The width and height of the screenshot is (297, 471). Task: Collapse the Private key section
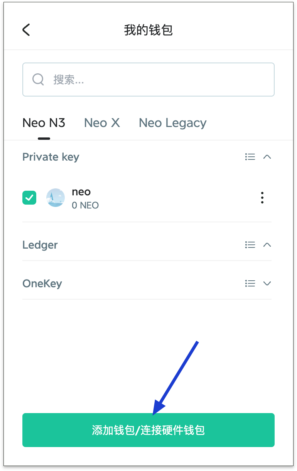(267, 157)
